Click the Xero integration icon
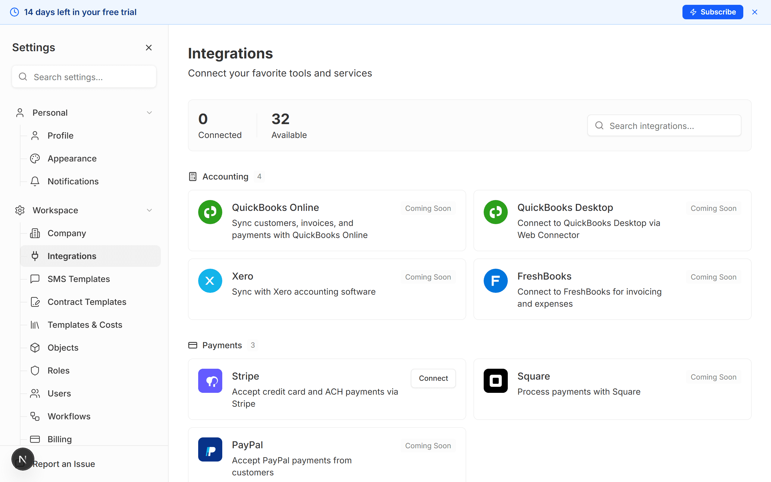 (210, 280)
